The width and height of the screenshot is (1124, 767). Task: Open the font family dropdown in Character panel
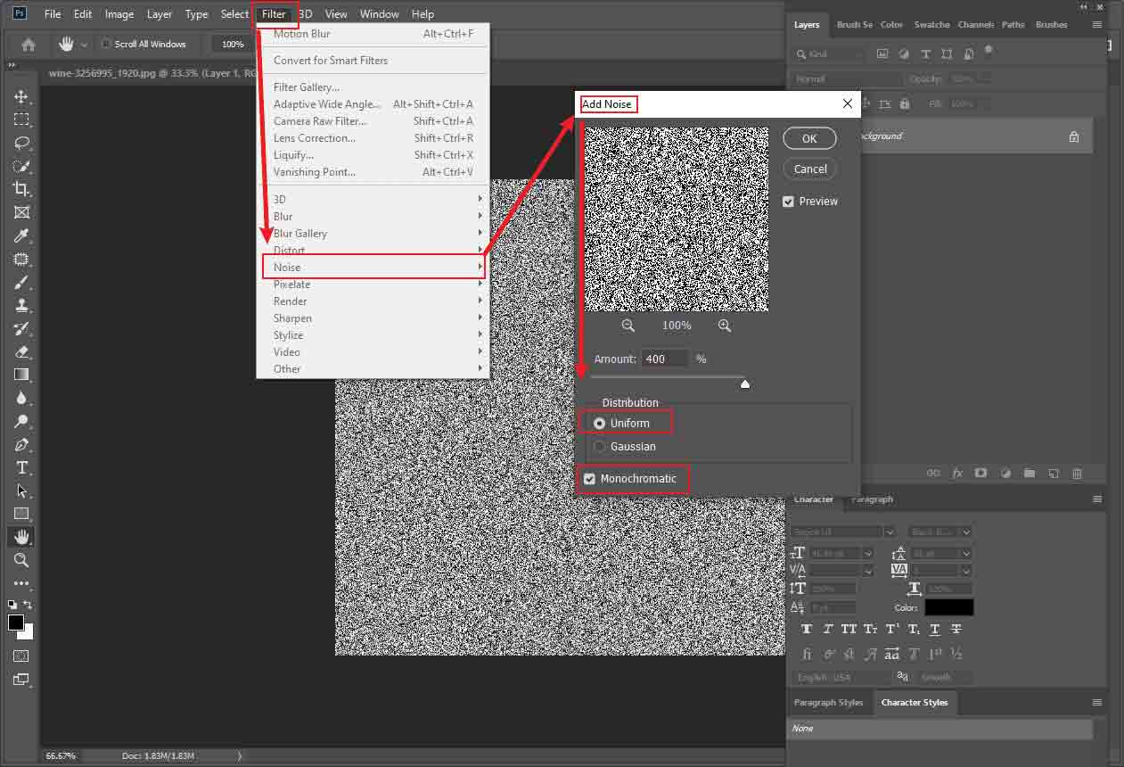point(838,532)
